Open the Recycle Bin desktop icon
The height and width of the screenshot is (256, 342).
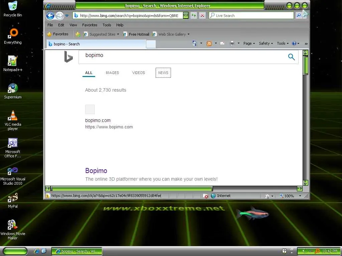click(x=13, y=9)
